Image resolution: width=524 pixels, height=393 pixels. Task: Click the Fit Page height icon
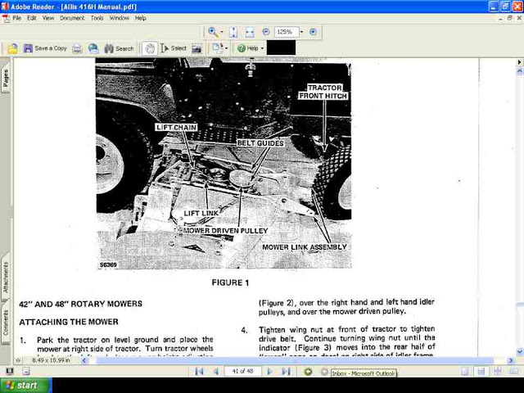point(233,32)
